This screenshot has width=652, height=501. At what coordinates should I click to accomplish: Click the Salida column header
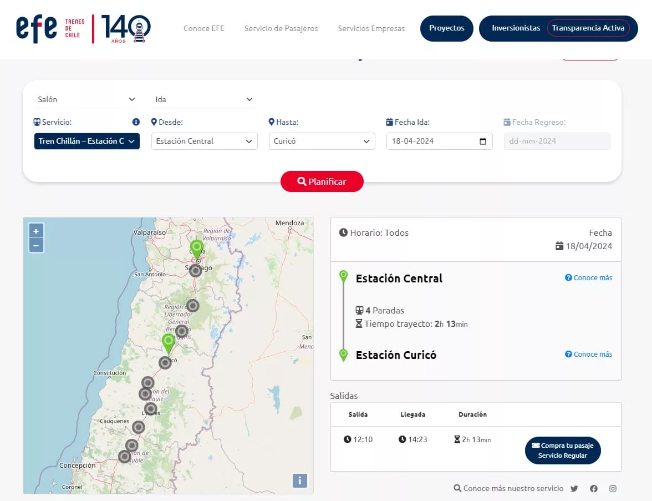coord(358,414)
